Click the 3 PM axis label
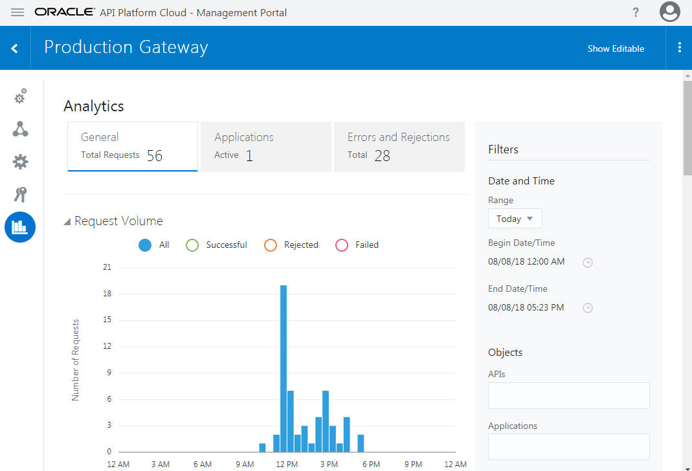Image resolution: width=692 pixels, height=471 pixels. [329, 465]
